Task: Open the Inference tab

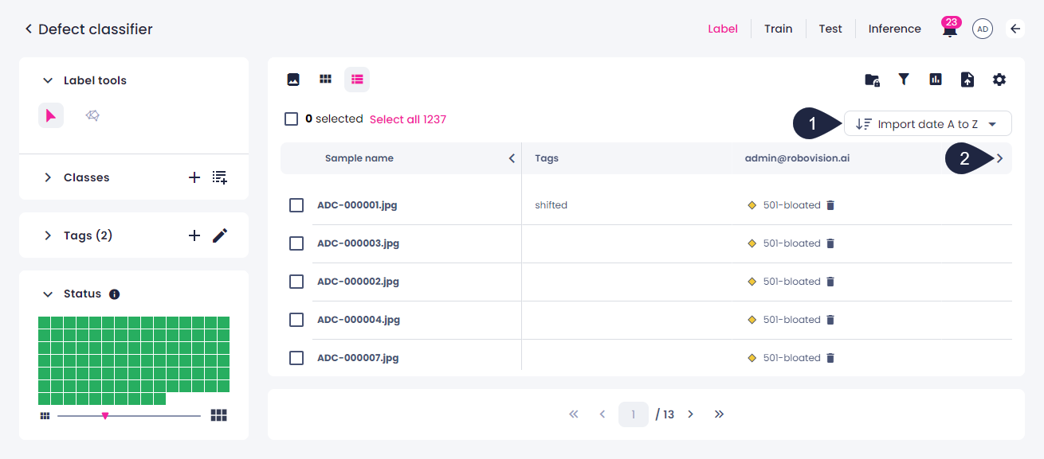Action: (895, 29)
